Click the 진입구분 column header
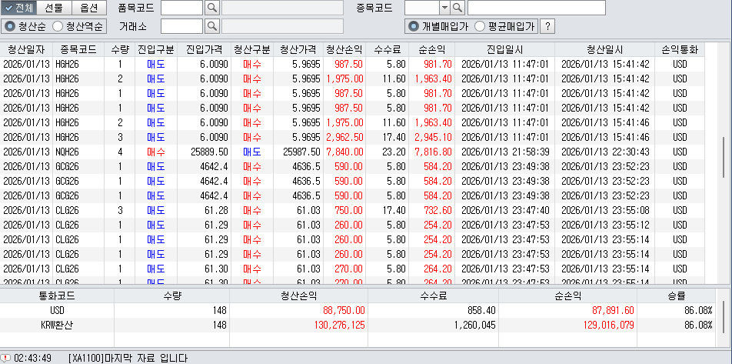732x364 pixels. tap(155, 49)
